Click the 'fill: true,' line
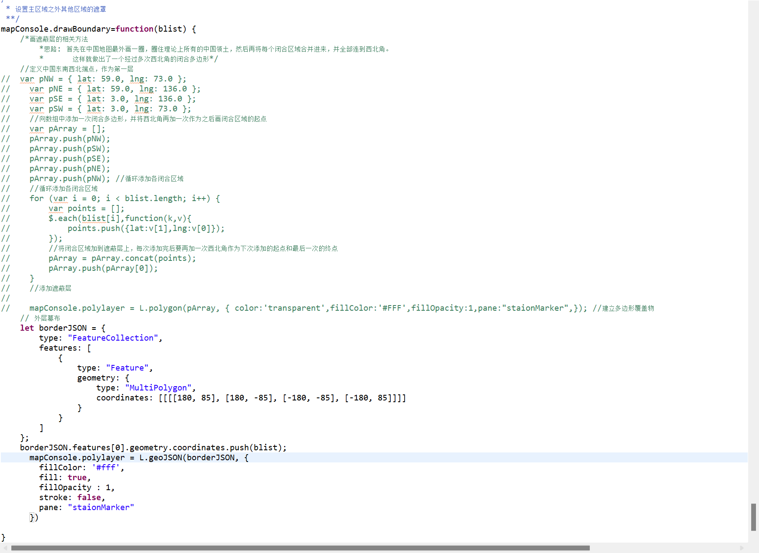The height and width of the screenshot is (553, 759). click(65, 478)
